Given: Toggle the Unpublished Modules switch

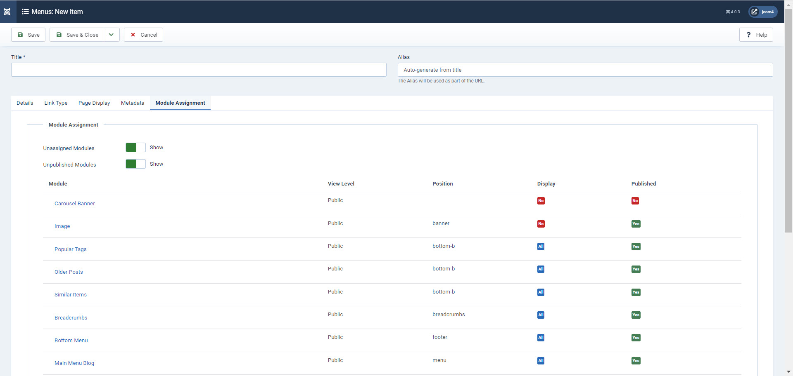Looking at the screenshot, I should click(x=135, y=164).
